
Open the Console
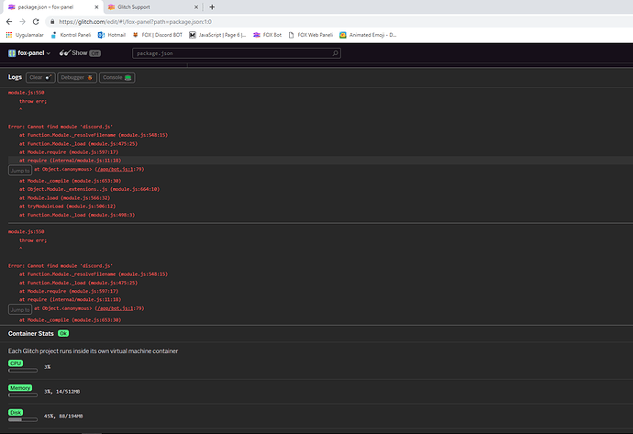(117, 77)
